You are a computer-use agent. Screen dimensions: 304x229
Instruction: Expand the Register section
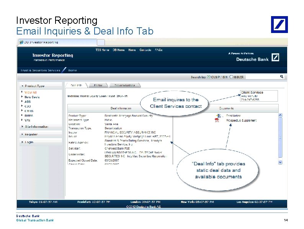pyautogui.click(x=23, y=134)
